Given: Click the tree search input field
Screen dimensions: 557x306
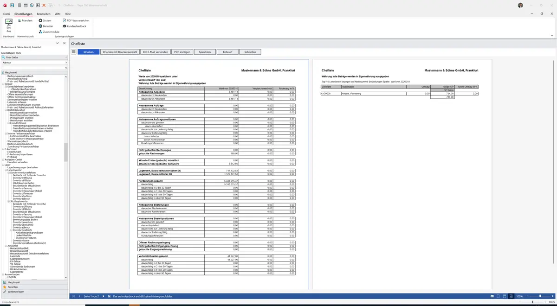Looking at the screenshot, I should (32, 68).
